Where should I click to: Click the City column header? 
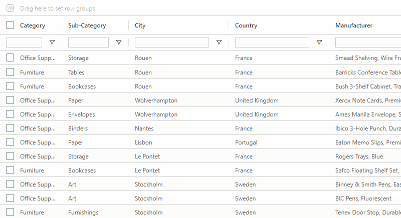pyautogui.click(x=140, y=25)
